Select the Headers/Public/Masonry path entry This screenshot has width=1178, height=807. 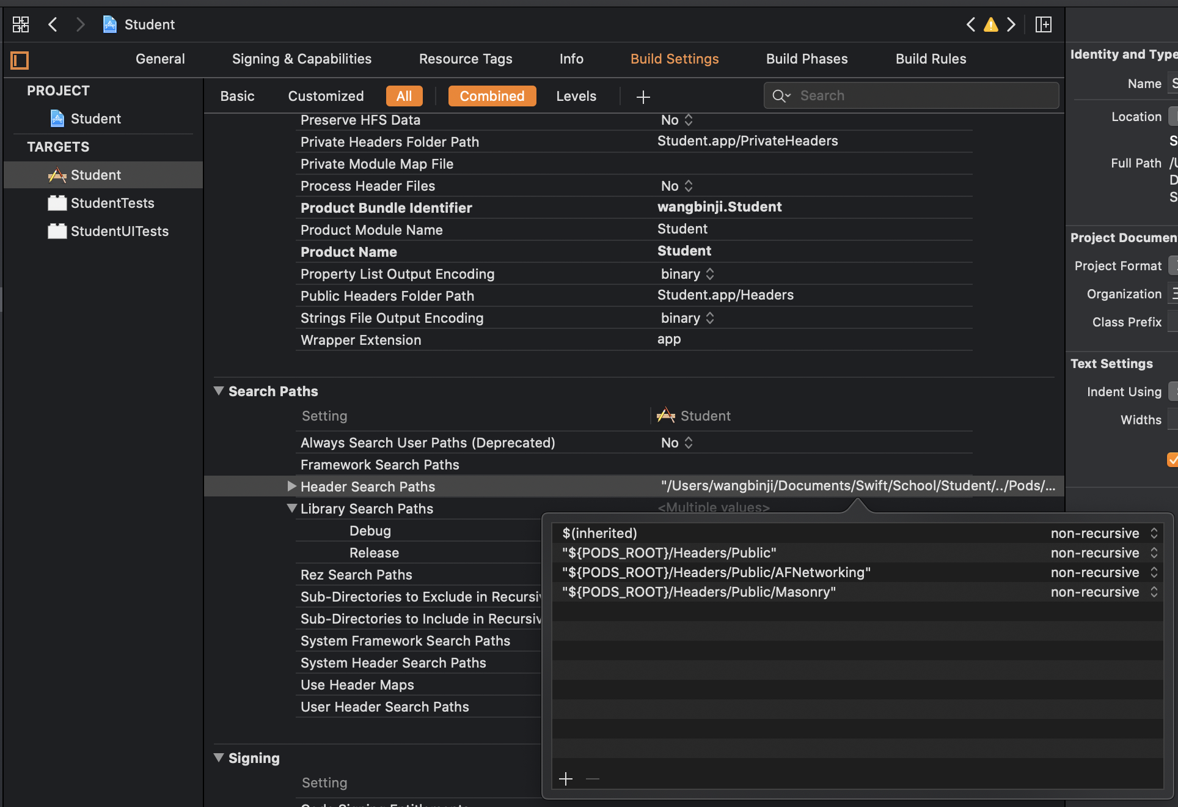699,592
